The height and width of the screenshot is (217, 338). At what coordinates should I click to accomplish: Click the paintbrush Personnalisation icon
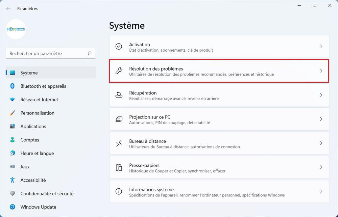coord(13,113)
